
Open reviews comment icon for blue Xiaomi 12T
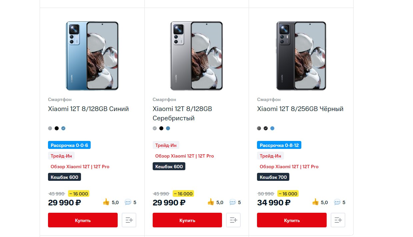coord(128,202)
